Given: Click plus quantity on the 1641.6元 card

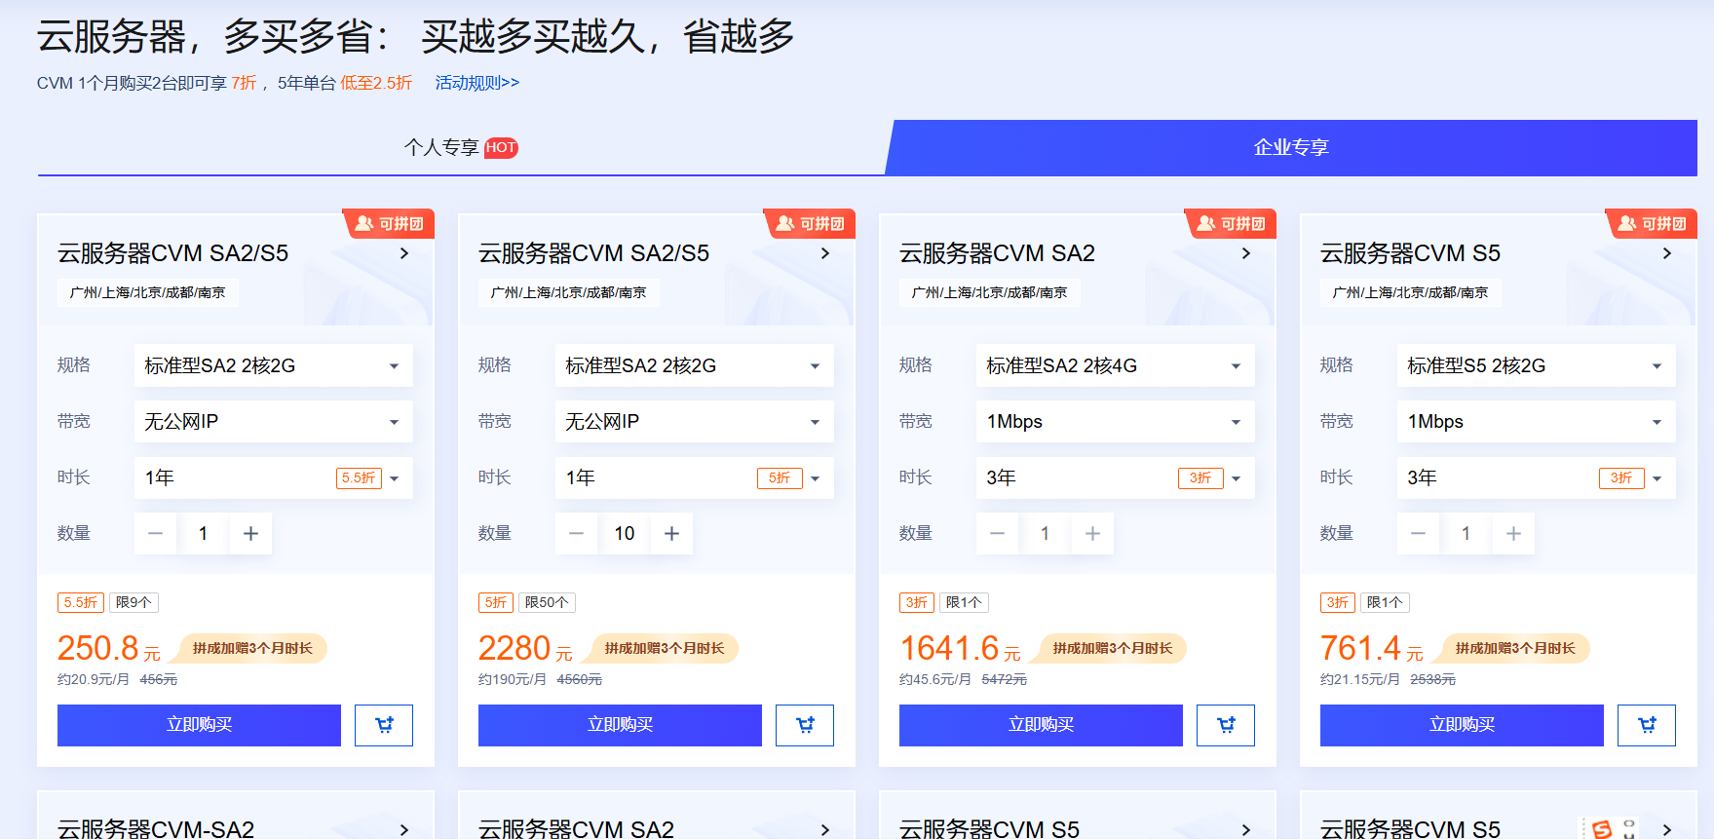Looking at the screenshot, I should click(x=1092, y=533).
